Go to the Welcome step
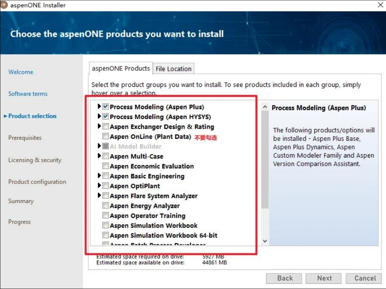The width and height of the screenshot is (386, 289). [x=21, y=72]
